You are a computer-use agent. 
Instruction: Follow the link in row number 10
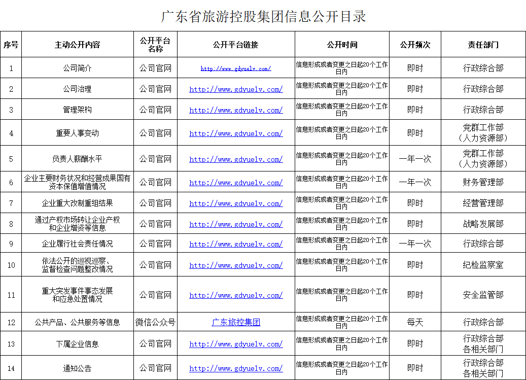point(236,265)
